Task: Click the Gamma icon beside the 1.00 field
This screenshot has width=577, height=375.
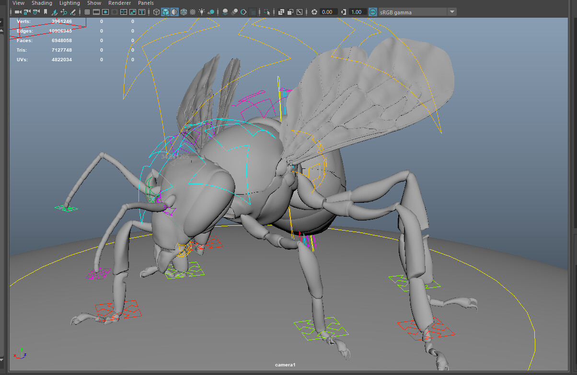Action: [343, 12]
